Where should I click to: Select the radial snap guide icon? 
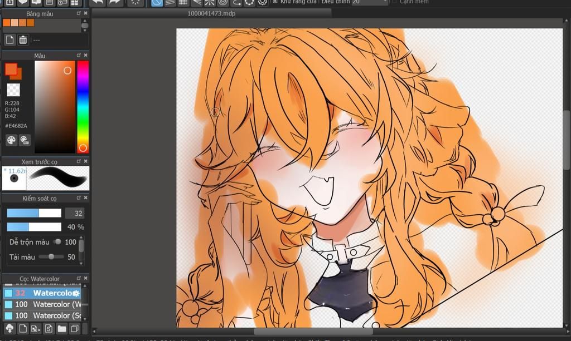coord(210,2)
